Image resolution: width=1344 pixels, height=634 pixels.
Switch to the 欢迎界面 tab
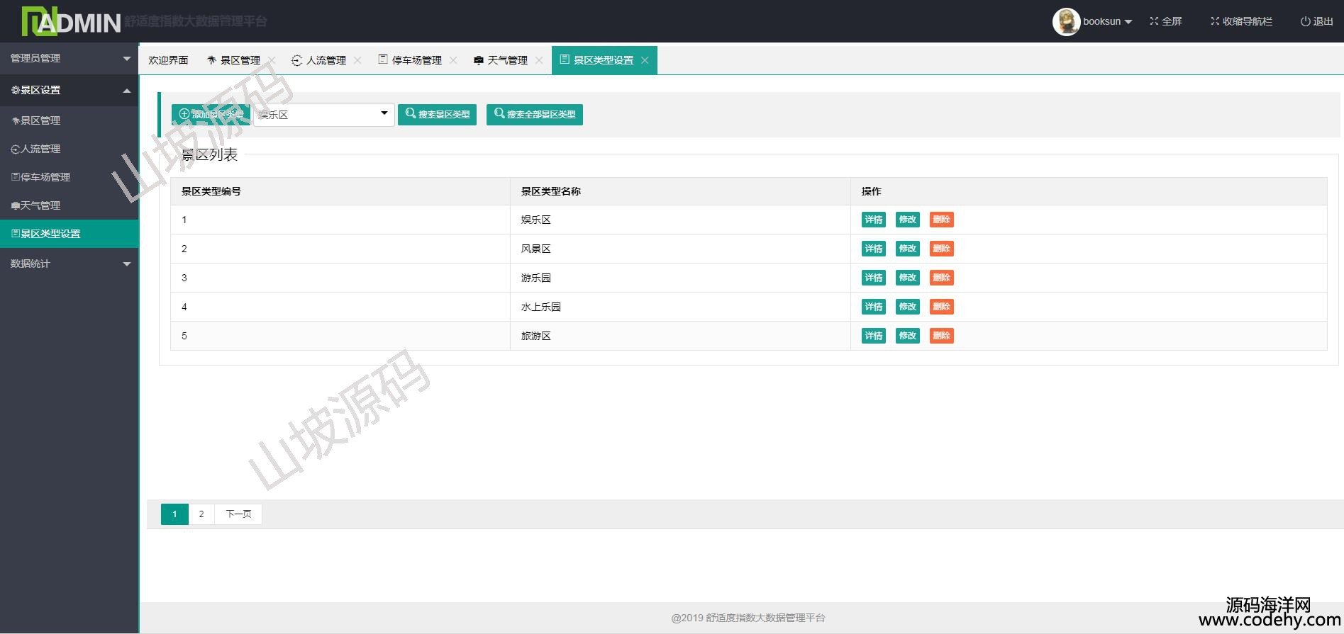click(x=168, y=60)
